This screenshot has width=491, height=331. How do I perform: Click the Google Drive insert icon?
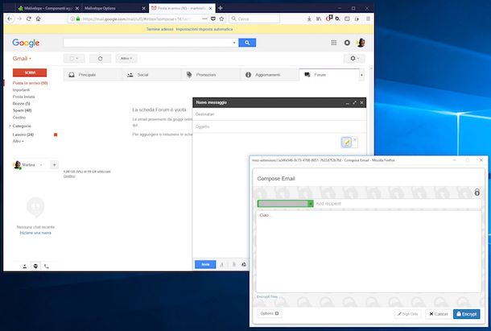244,265
